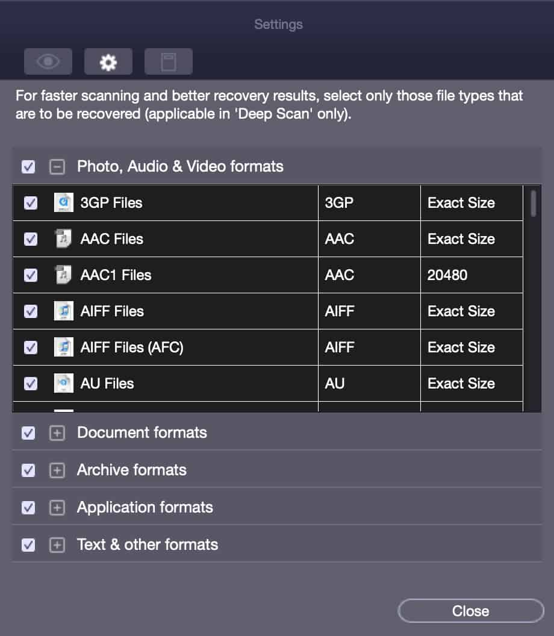This screenshot has width=554, height=636.
Task: Expand the Application formats section
Action: (x=57, y=508)
